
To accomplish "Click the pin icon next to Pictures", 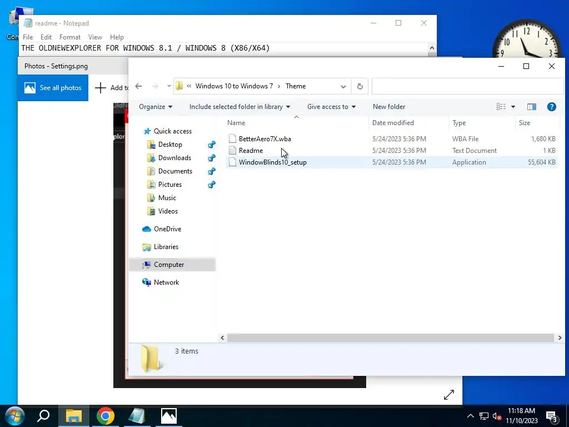I will click(212, 185).
